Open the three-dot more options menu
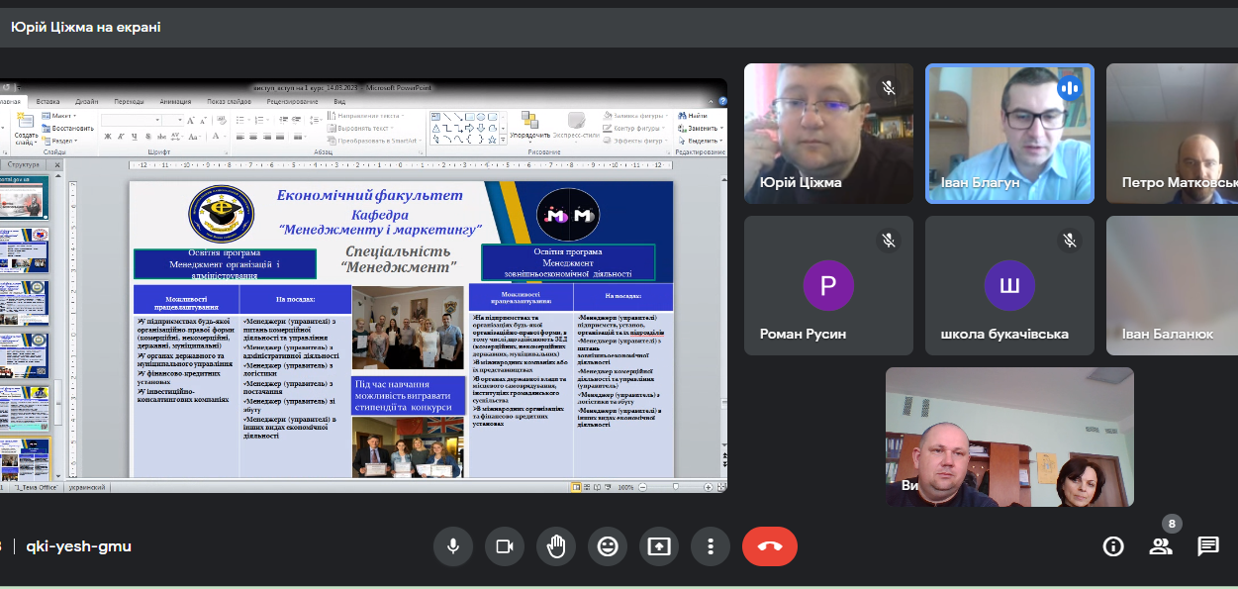The height and width of the screenshot is (589, 1238). pos(711,545)
